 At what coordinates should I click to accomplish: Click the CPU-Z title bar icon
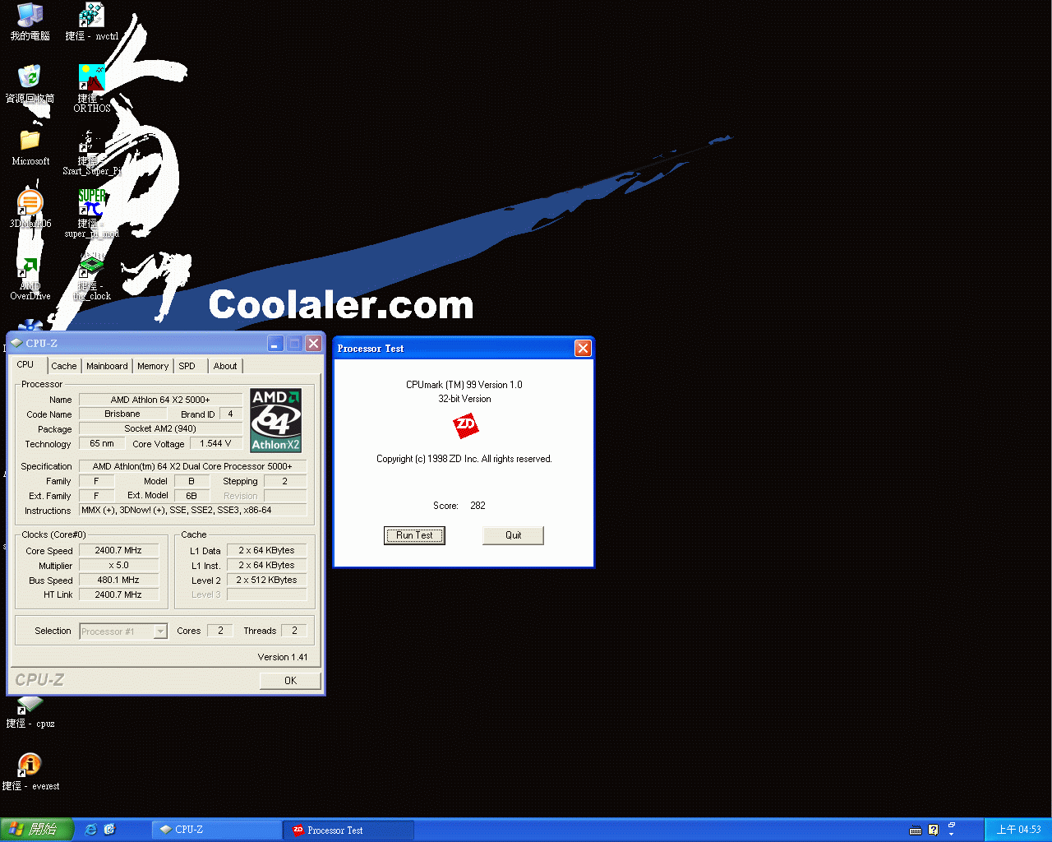16,343
